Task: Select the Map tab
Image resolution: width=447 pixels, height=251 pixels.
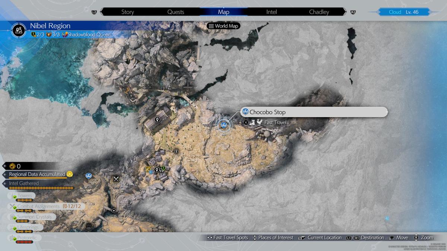Action: tap(223, 12)
